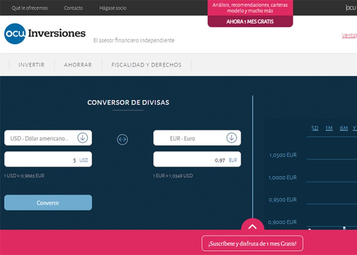This screenshot has height=255, width=357.
Task: Click the '1,0000 EUR' axis label
Action: click(283, 177)
